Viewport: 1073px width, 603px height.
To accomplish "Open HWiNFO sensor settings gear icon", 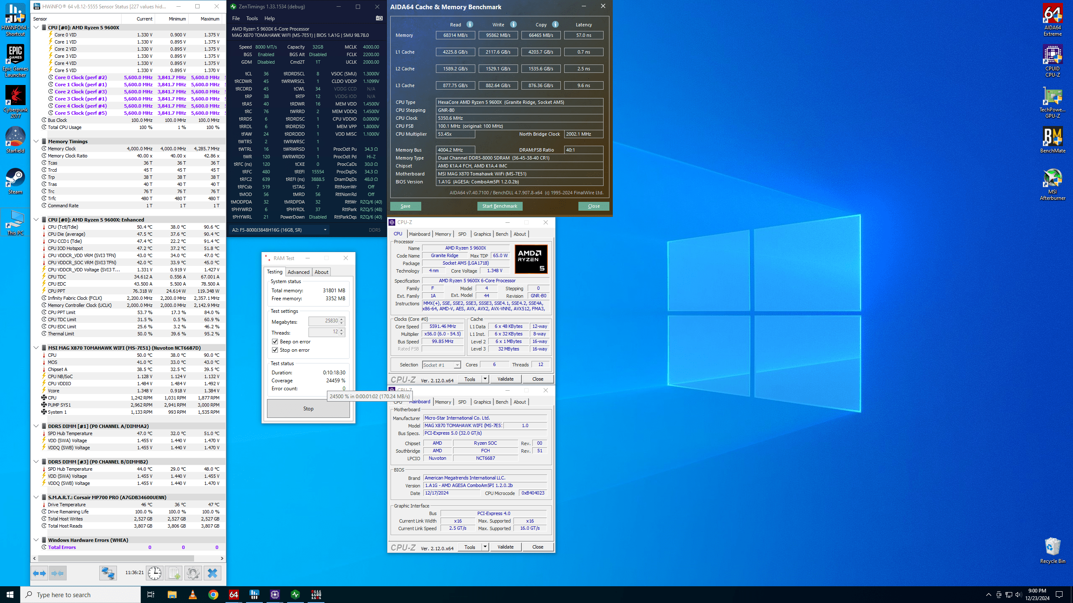I will 193,573.
